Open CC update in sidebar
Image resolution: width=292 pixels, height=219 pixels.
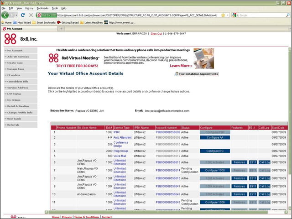point(21,75)
